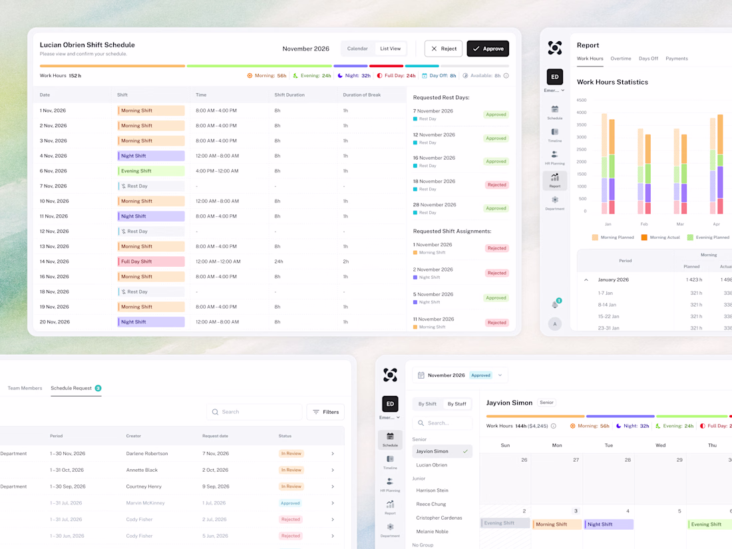Open the Filters button
The width and height of the screenshot is (732, 549).
325,412
